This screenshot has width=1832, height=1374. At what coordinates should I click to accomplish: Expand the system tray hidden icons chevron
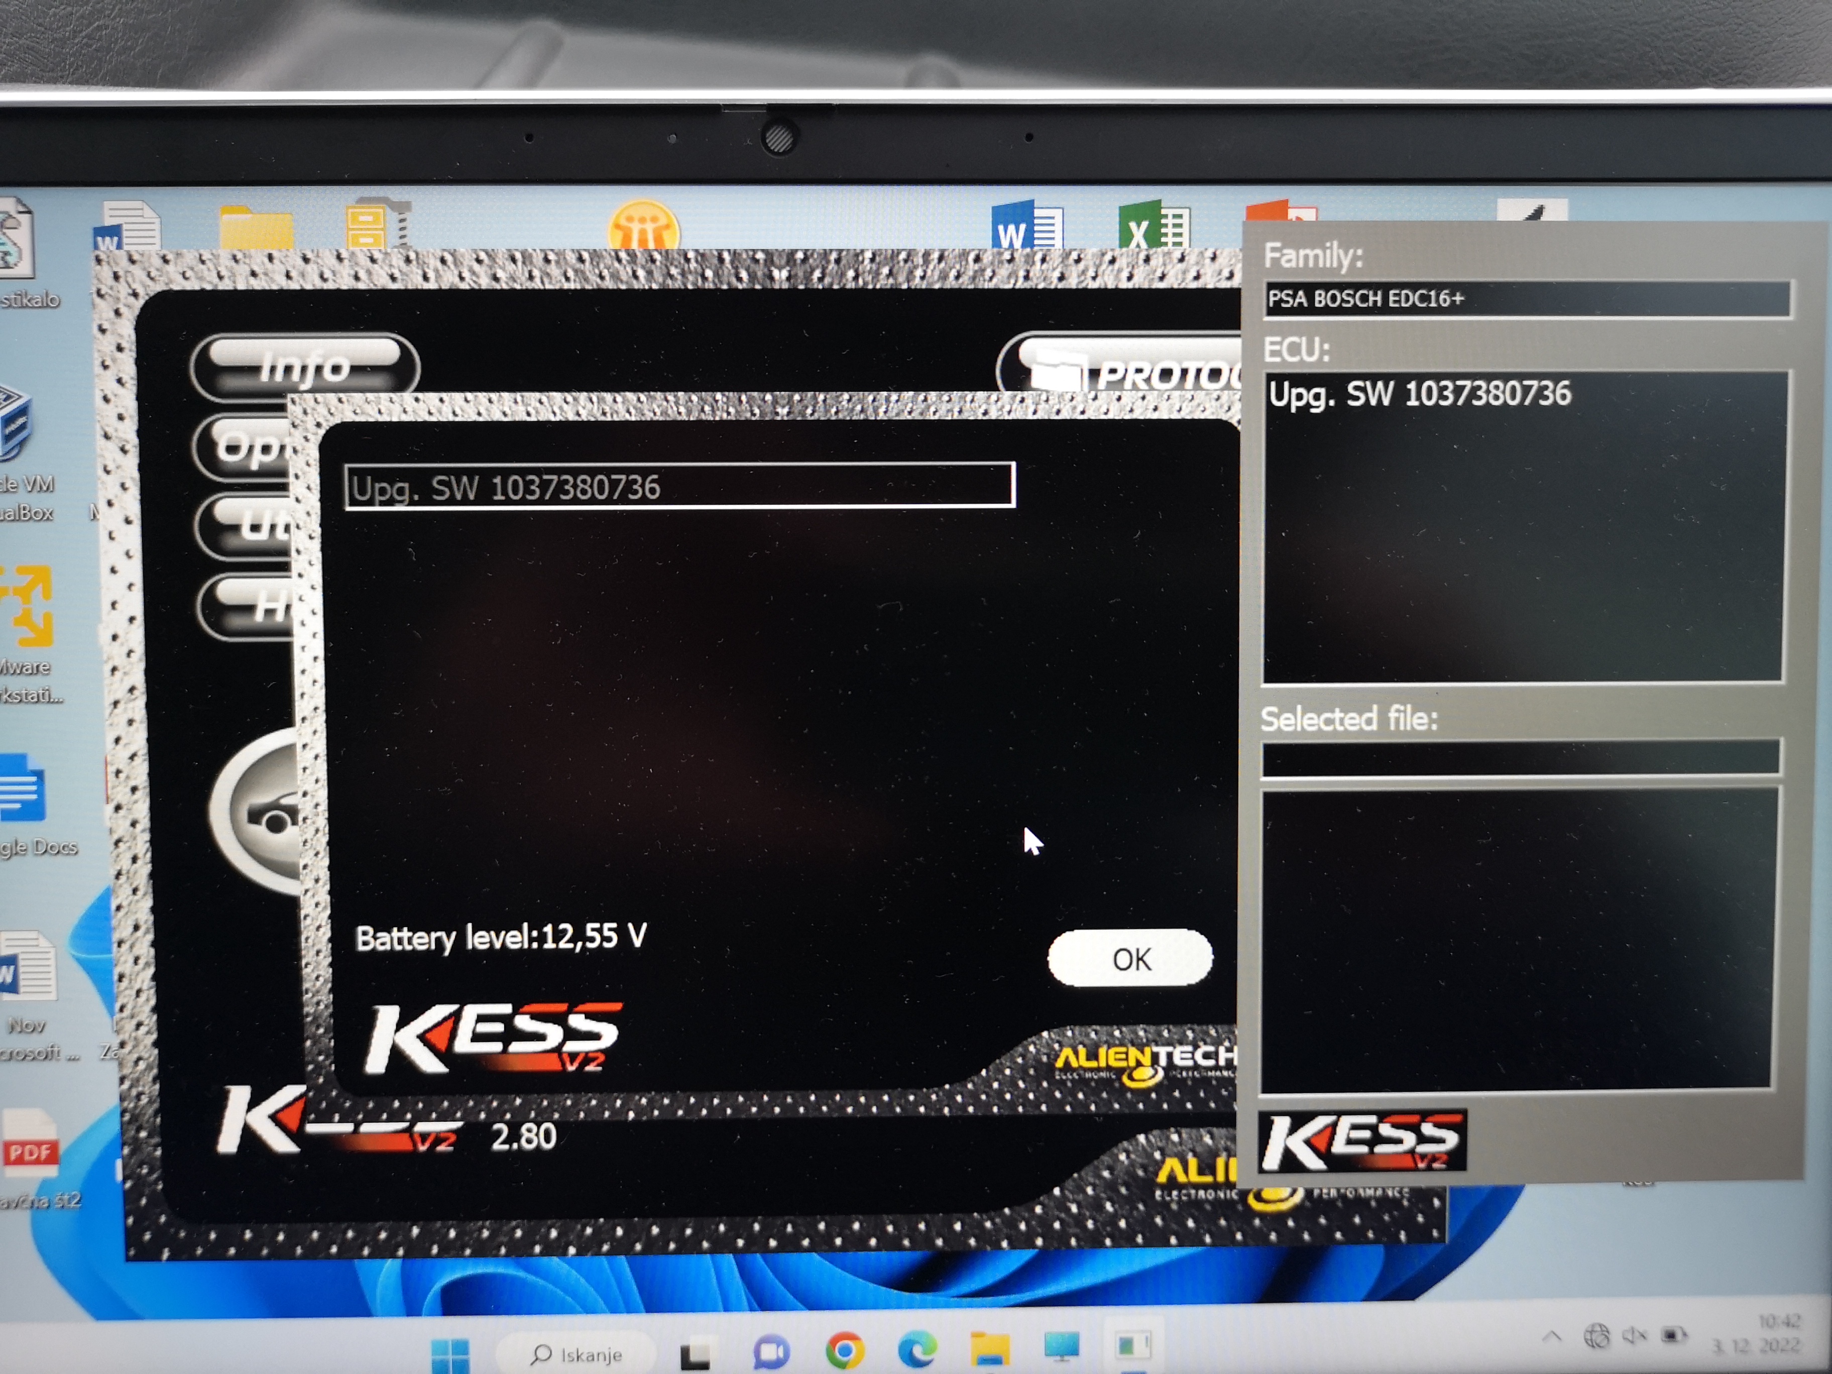1552,1336
